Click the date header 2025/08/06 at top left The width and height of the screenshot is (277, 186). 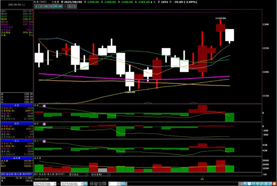16,4
